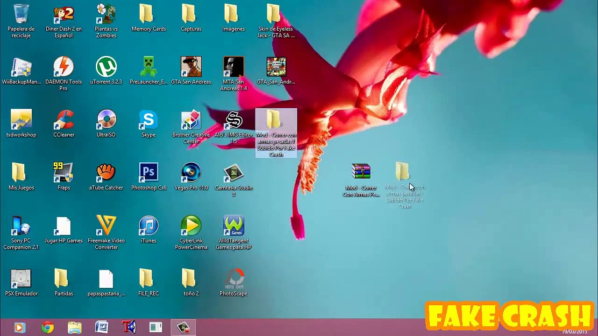Click the Camtasia Studio 8 desktop icon
This screenshot has height=336, width=598.
coord(234,180)
